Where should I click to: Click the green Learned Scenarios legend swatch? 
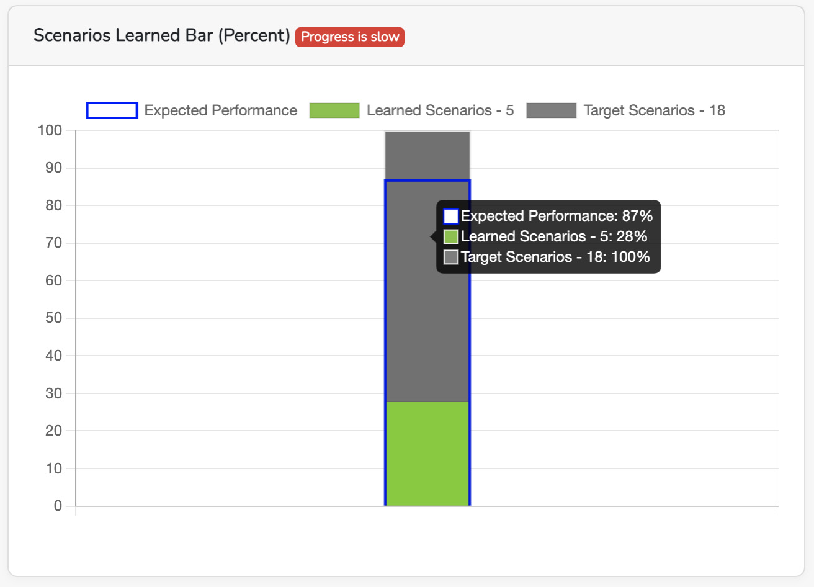pyautogui.click(x=334, y=110)
